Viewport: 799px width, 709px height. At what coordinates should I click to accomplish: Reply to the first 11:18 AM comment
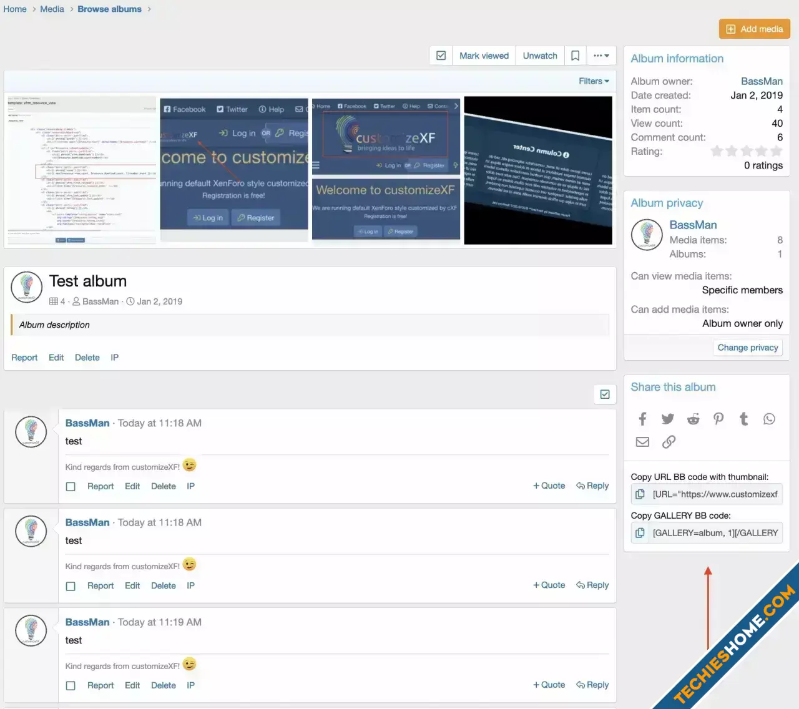point(592,486)
